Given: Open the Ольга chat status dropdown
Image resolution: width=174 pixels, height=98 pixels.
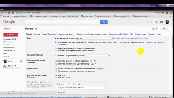Looking at the screenshot, I should [11, 61].
